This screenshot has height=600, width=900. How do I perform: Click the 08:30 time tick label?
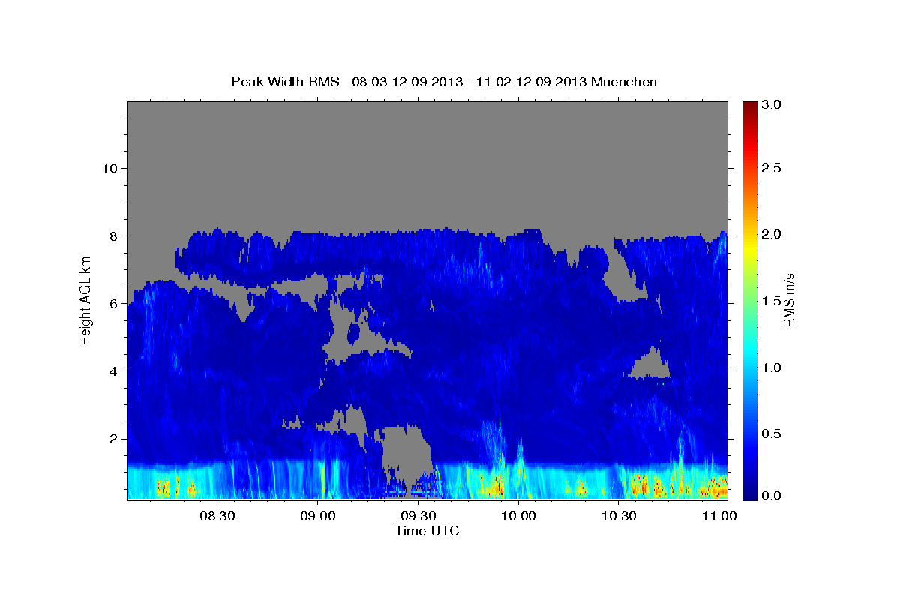(217, 517)
